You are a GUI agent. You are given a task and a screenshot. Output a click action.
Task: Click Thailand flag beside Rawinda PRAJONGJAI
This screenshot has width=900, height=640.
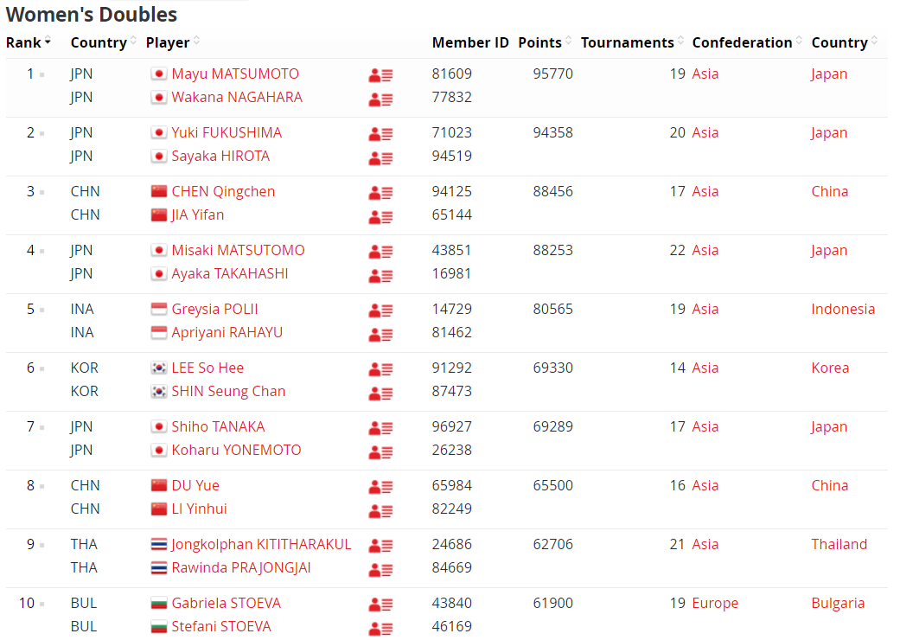[159, 567]
